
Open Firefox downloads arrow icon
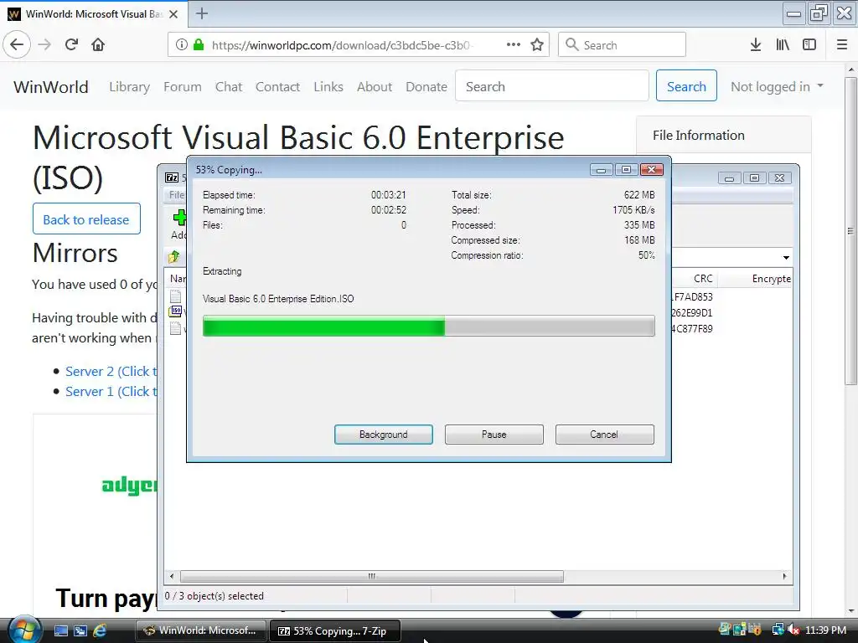click(756, 45)
